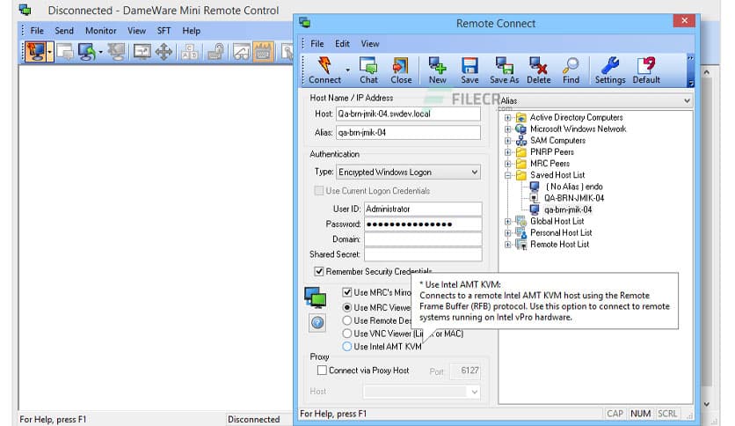Viewport: 735px width, 426px height.
Task: Click the Password field
Action: tap(423, 224)
